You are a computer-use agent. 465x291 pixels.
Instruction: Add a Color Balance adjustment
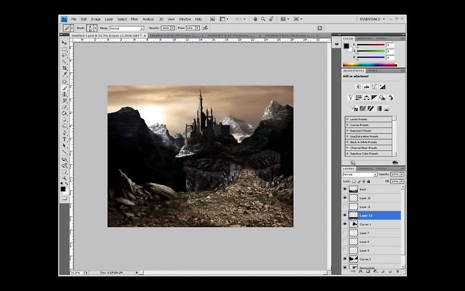pos(367,98)
